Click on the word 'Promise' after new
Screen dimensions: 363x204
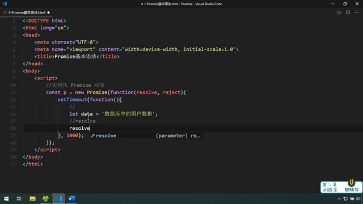(97, 92)
